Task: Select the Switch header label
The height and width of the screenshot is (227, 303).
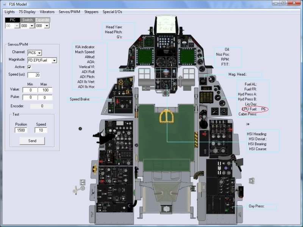Action: point(27,20)
